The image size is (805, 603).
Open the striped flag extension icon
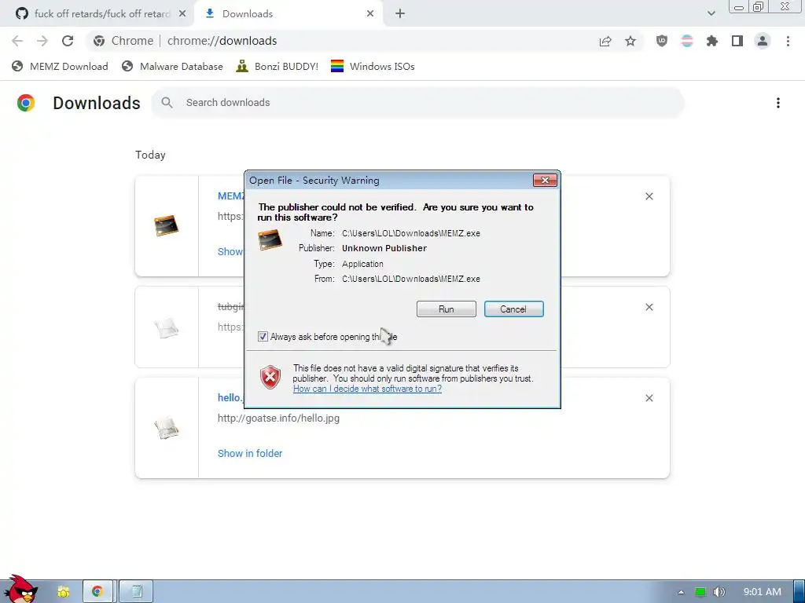click(x=687, y=41)
